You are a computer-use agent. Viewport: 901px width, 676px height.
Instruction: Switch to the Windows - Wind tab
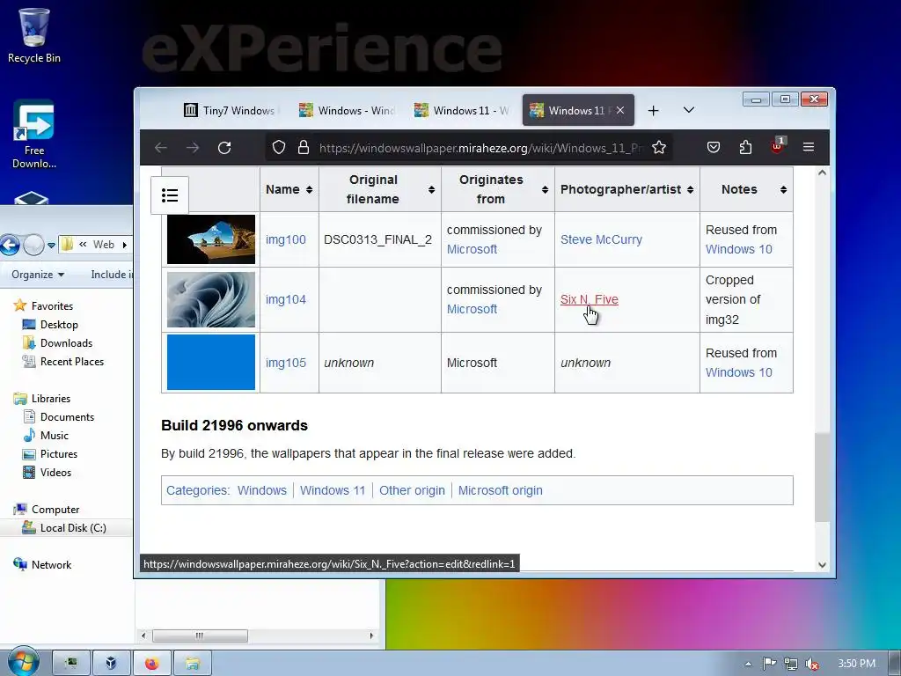pyautogui.click(x=347, y=110)
